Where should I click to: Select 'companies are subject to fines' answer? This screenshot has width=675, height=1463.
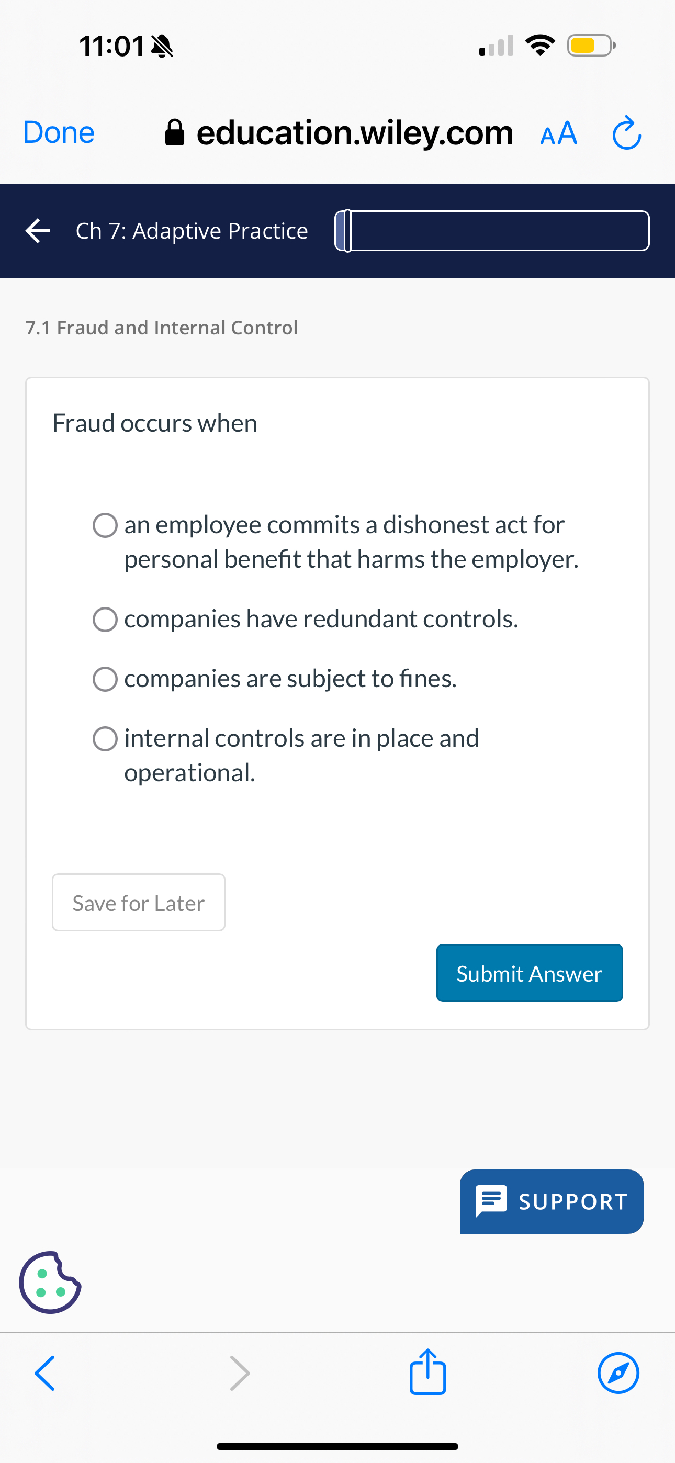click(105, 679)
